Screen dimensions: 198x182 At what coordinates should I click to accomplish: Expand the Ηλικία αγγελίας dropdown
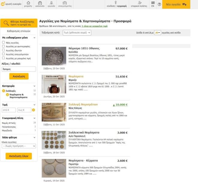(19, 146)
